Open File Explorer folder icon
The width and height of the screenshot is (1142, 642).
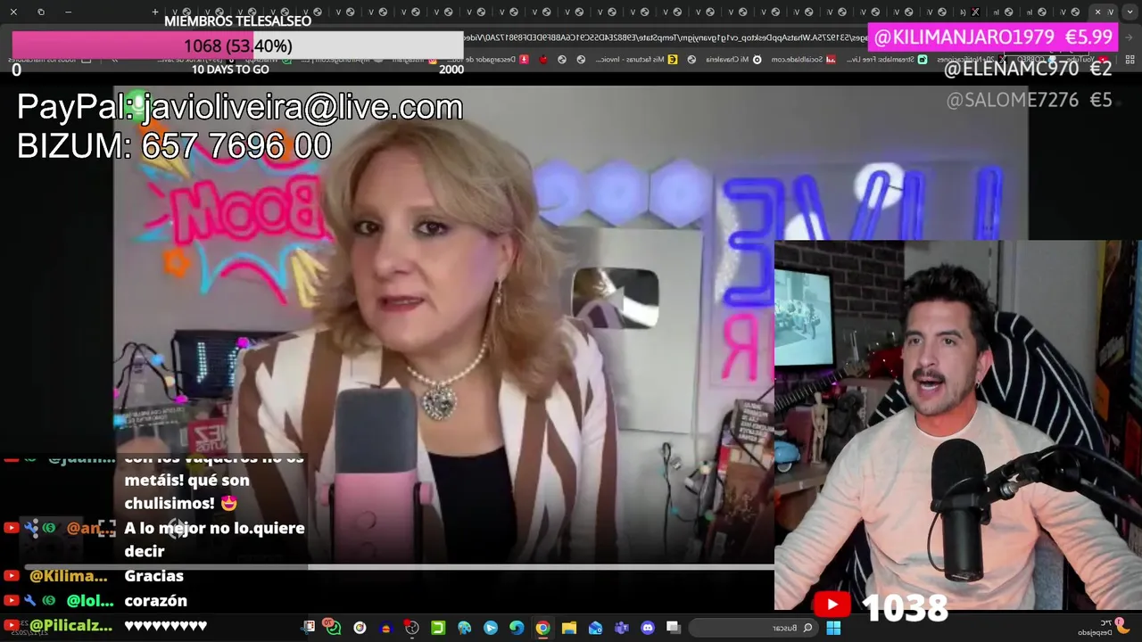point(569,628)
